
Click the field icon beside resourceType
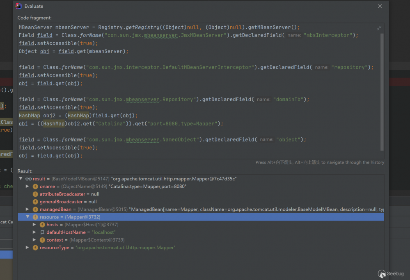pyautogui.click(x=35, y=248)
